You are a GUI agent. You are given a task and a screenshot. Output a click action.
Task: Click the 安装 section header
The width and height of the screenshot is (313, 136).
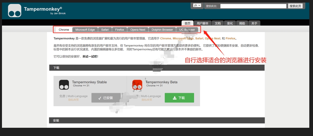(157, 120)
